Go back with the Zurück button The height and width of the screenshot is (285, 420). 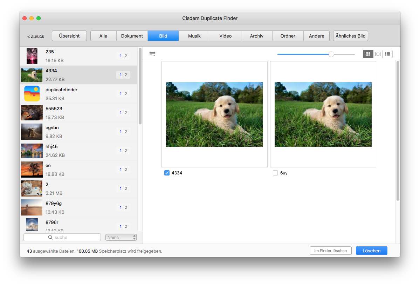point(36,36)
